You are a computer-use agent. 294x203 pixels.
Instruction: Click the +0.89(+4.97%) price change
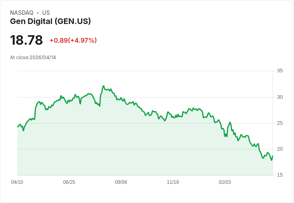point(73,40)
